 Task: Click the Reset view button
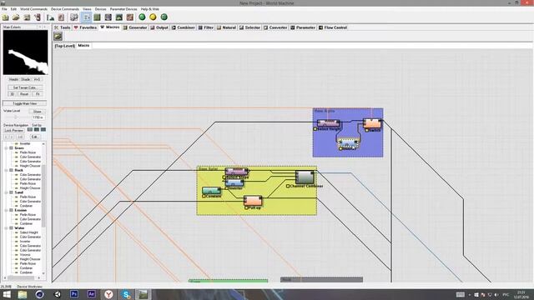(x=24, y=94)
